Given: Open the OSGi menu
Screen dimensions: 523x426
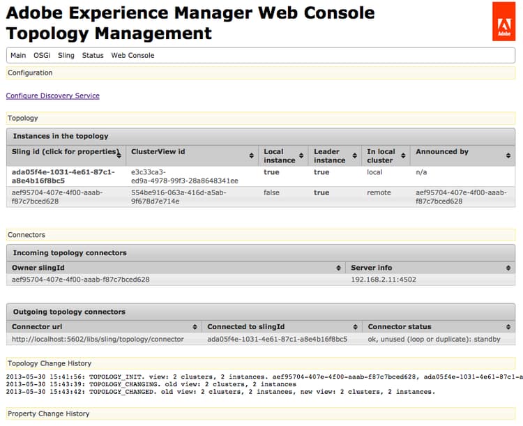Looking at the screenshot, I should point(42,55).
